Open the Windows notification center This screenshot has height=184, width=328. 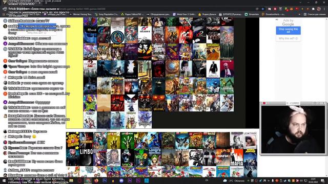tap(322, 180)
